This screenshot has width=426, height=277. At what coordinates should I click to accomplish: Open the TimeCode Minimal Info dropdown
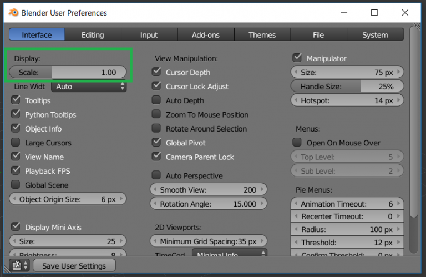click(230, 253)
